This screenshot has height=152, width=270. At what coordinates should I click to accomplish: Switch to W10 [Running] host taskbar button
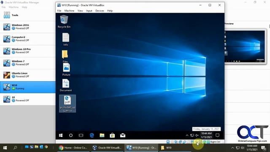(x=141, y=148)
